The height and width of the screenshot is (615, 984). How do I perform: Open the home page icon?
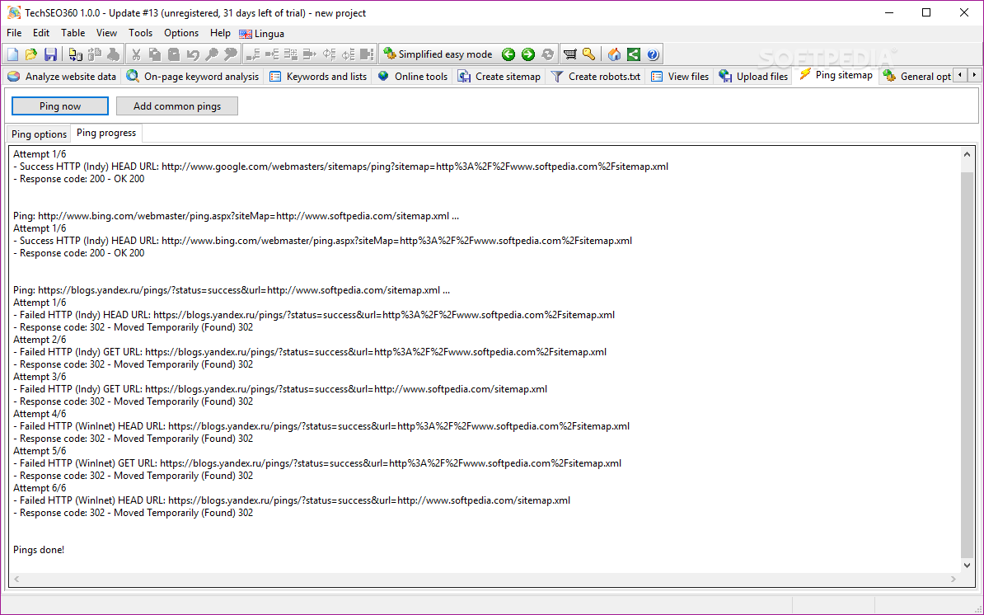614,54
